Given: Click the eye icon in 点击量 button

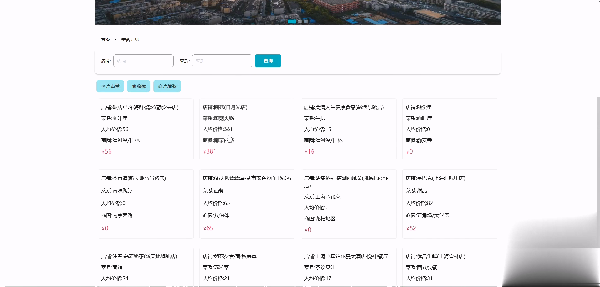Looking at the screenshot, I should coord(103,86).
